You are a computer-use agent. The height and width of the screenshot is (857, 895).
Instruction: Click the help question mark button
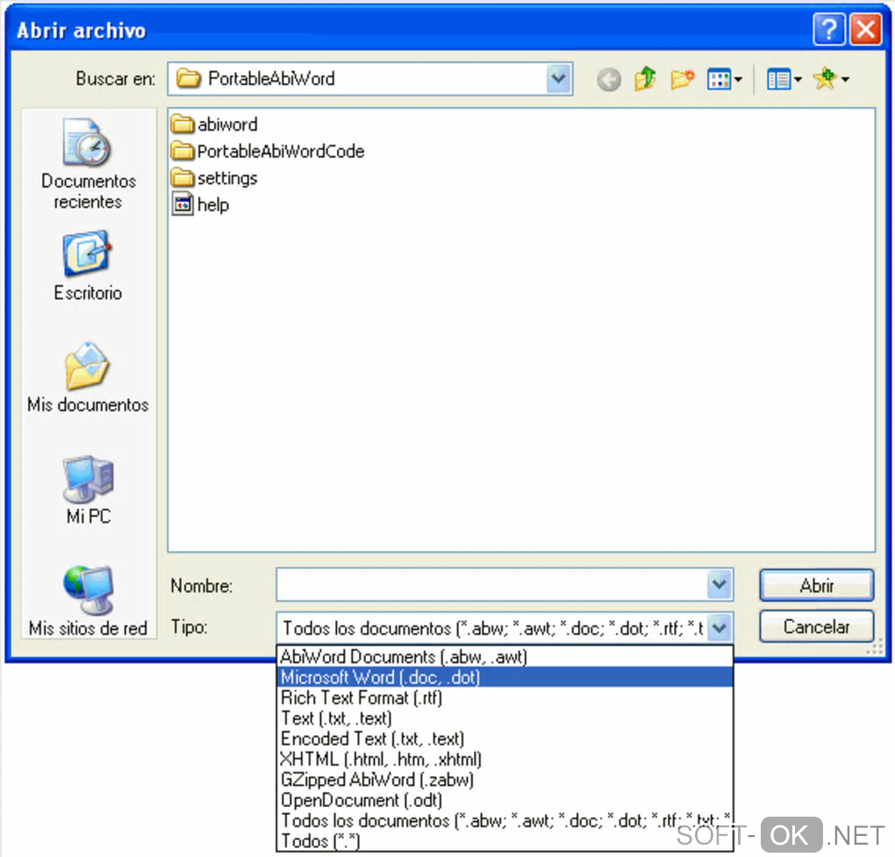pyautogui.click(x=829, y=29)
